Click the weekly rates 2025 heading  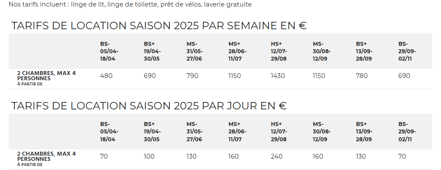159,26
